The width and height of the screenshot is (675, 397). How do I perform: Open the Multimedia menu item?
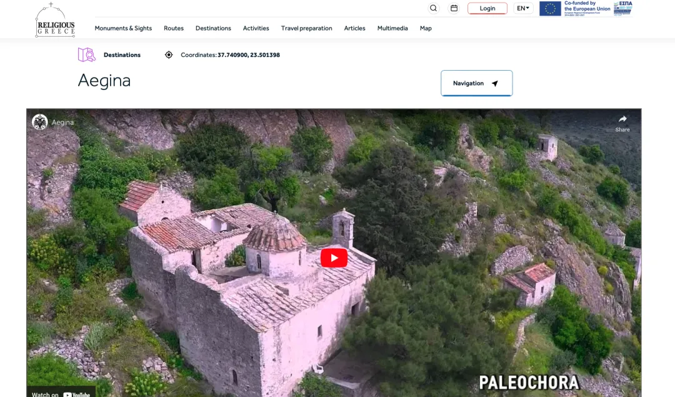392,28
